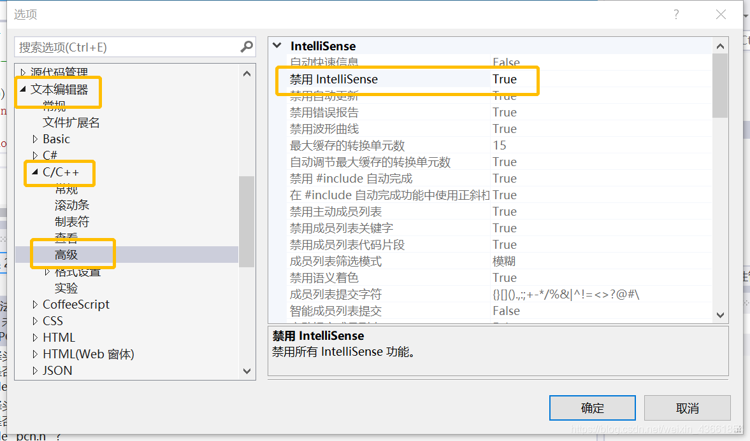Select the 禁用成员列表代码片段 property
This screenshot has width=750, height=441.
(x=347, y=244)
